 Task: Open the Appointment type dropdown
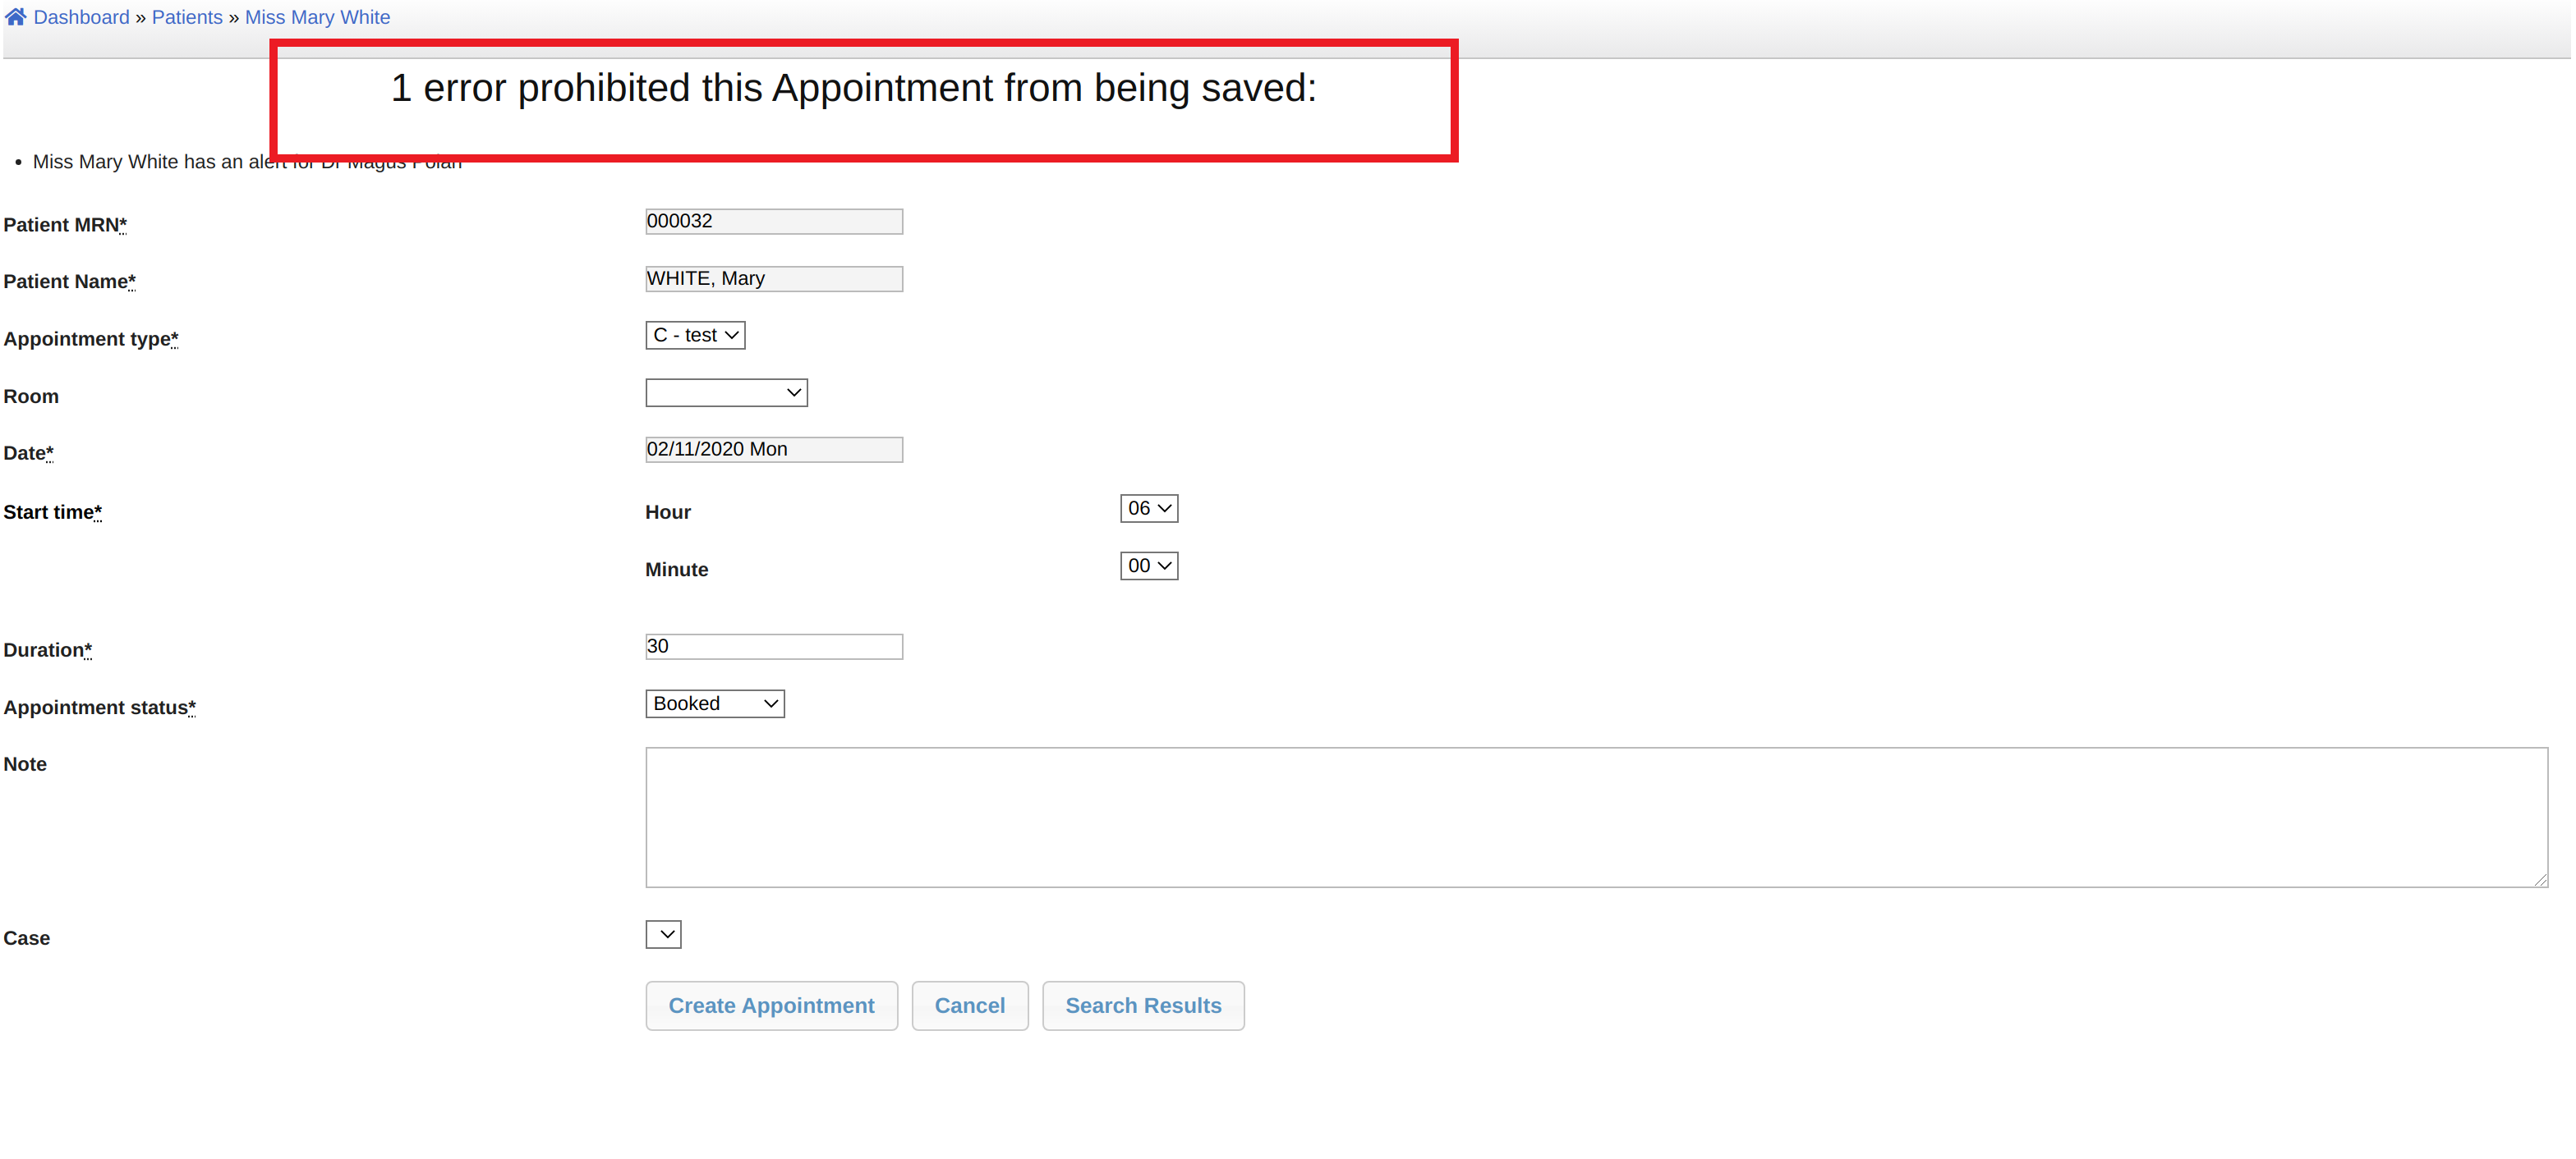695,336
